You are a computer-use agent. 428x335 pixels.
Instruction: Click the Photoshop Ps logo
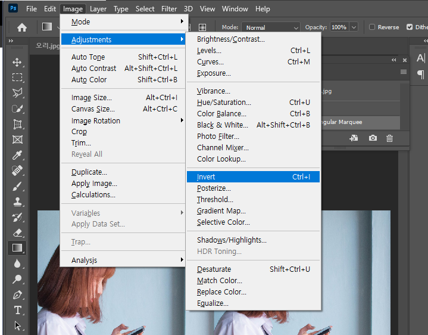(x=13, y=8)
